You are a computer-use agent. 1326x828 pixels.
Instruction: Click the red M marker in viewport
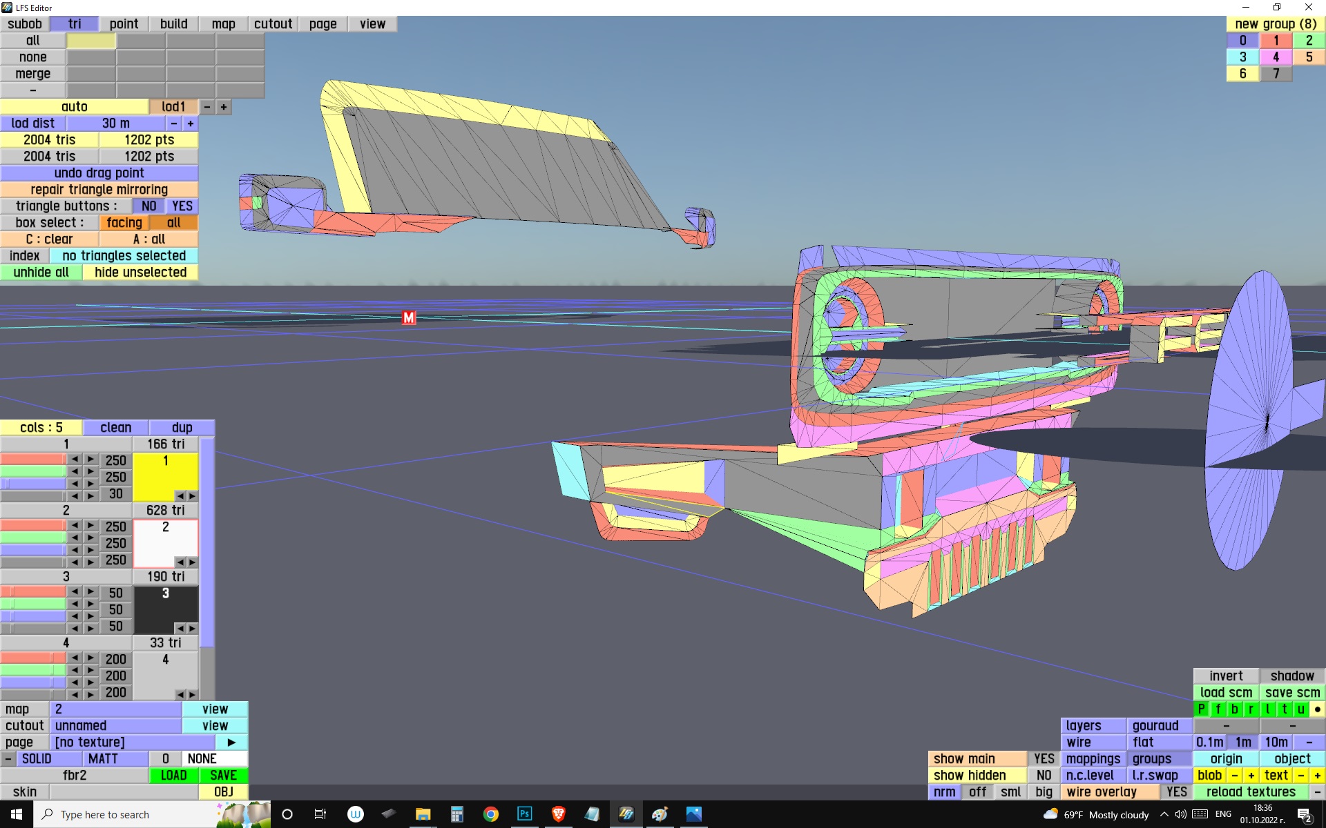tap(409, 317)
